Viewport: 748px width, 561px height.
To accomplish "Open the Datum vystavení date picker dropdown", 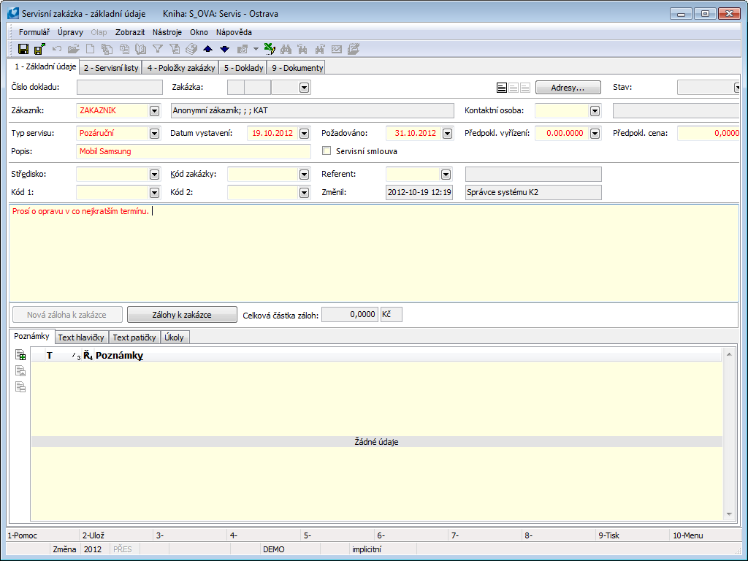I will coord(305,134).
